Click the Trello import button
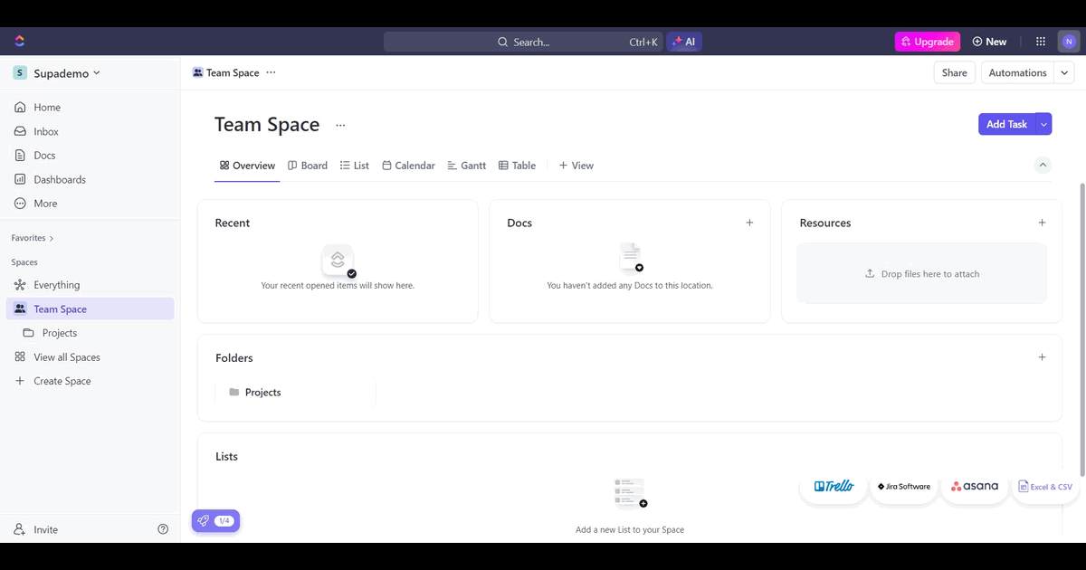Image resolution: width=1086 pixels, height=570 pixels. click(834, 487)
